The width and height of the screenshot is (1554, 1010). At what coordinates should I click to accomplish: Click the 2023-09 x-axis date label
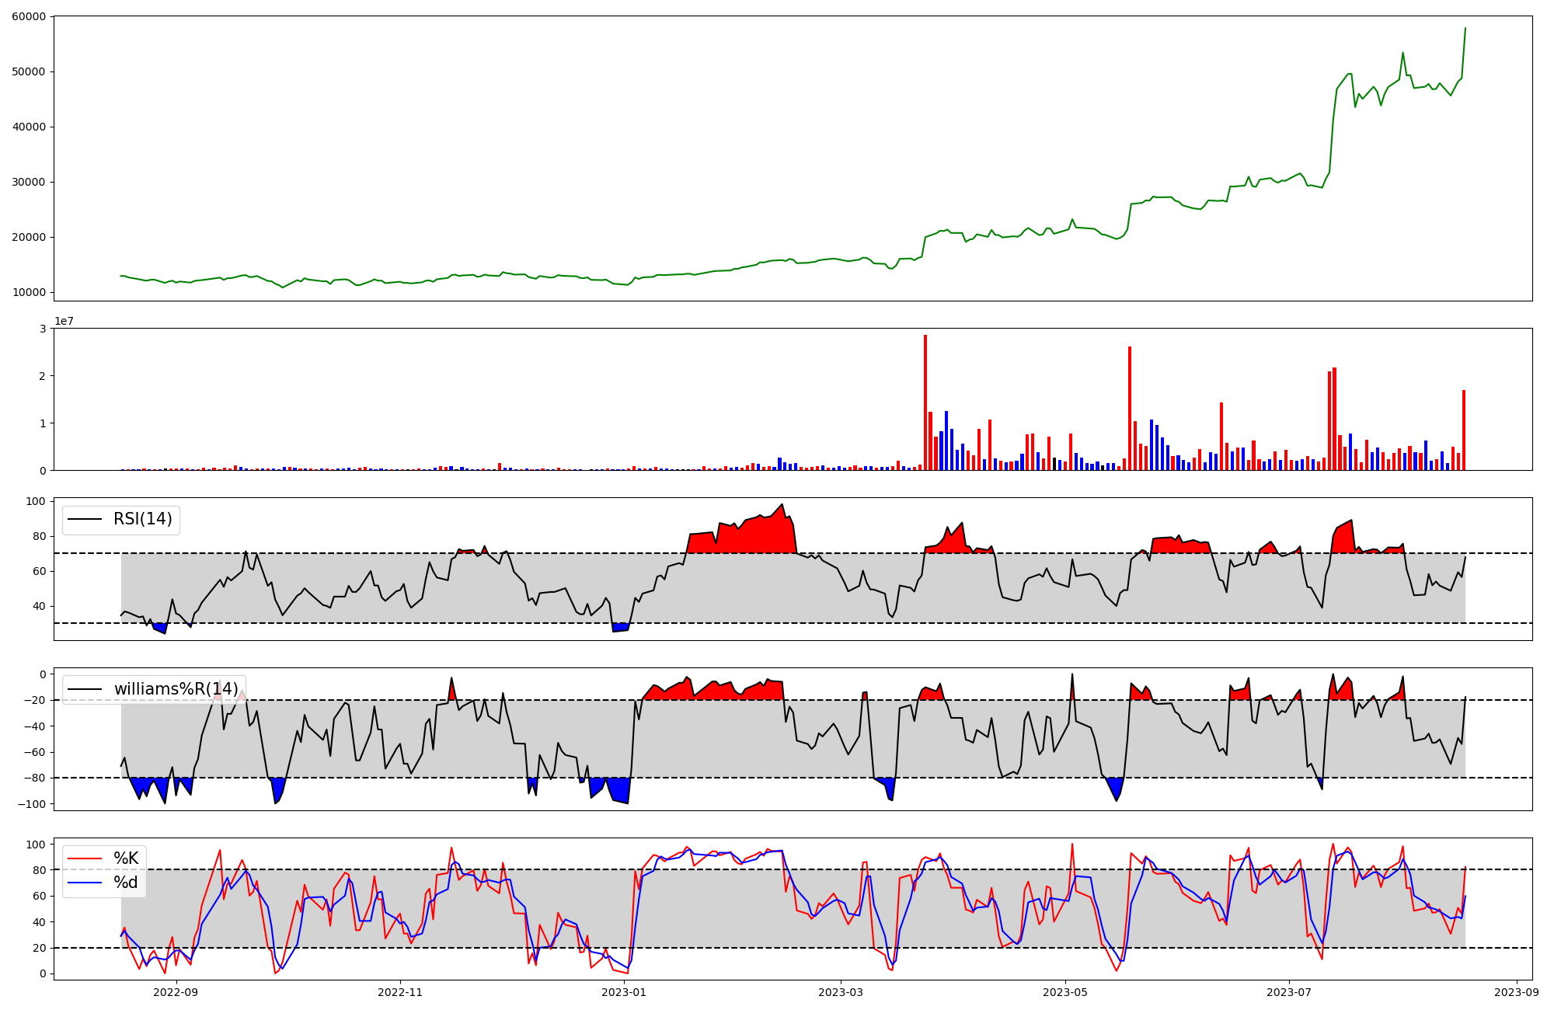[x=1517, y=992]
